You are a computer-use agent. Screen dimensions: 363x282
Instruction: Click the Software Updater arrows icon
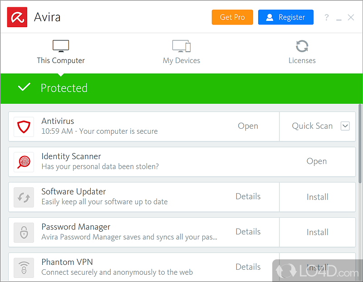pyautogui.click(x=24, y=197)
